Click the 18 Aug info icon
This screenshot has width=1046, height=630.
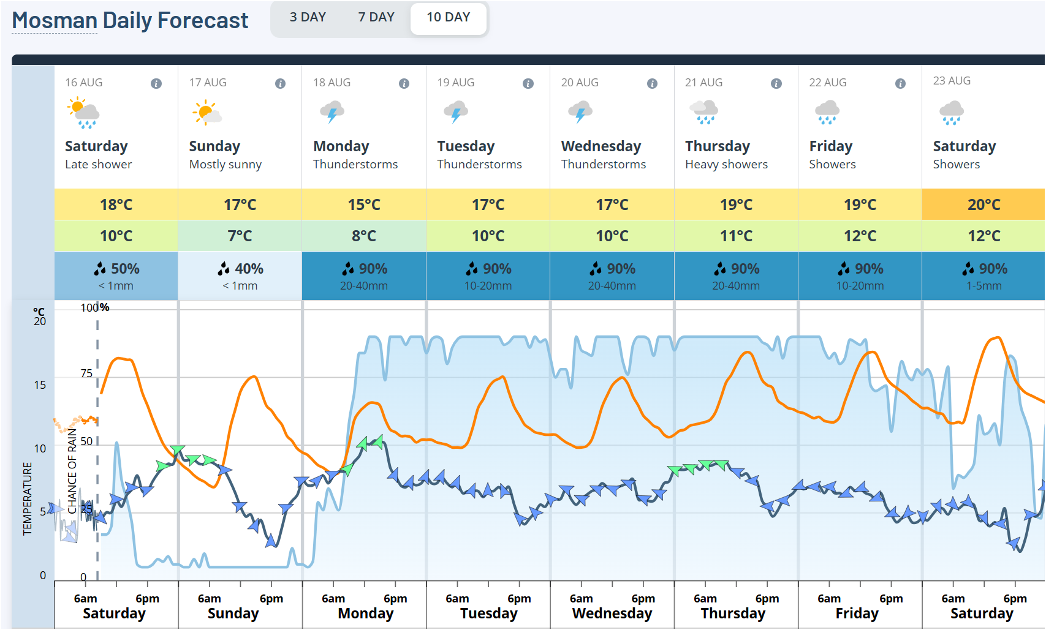(404, 83)
